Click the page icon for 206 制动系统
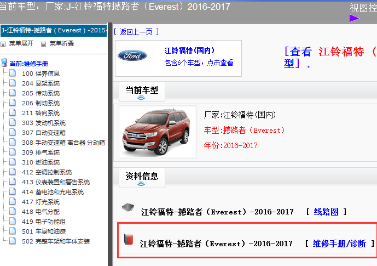The height and width of the screenshot is (266, 377). 13,103
